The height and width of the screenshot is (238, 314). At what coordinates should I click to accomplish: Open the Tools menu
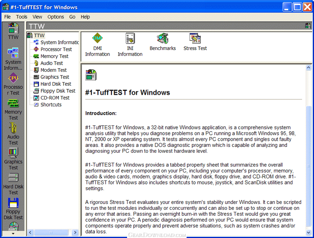[21, 17]
